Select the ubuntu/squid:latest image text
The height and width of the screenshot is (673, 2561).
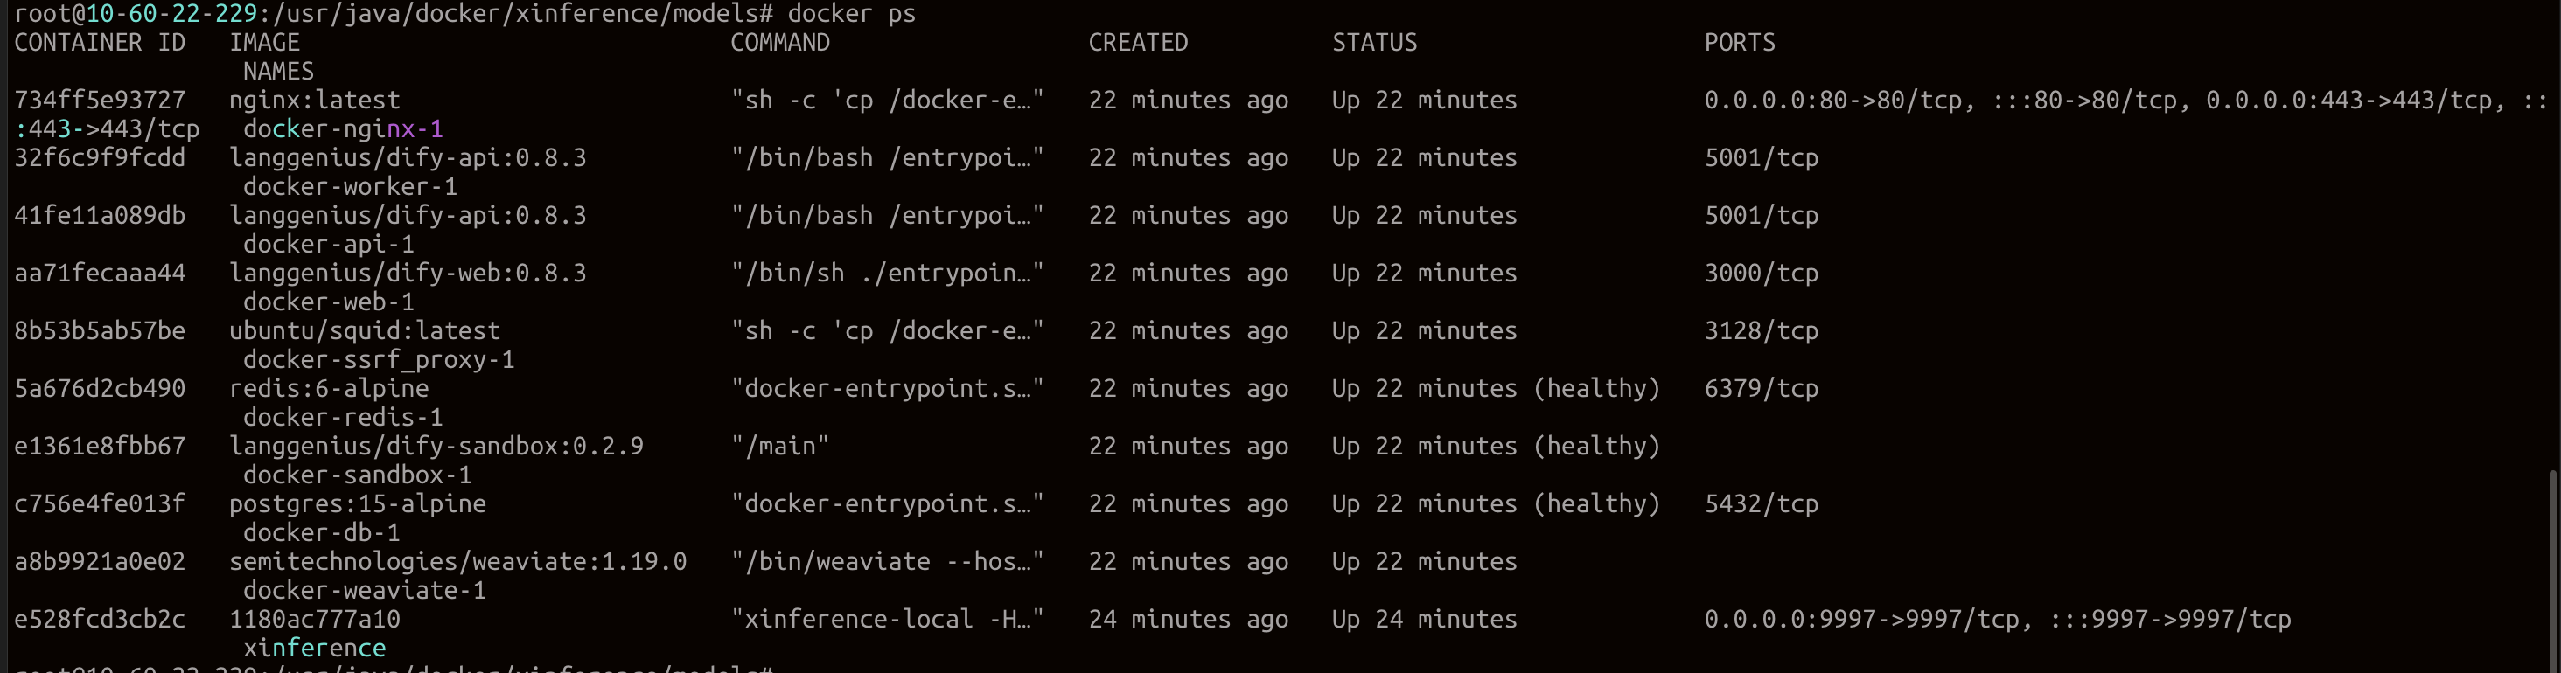pos(365,331)
